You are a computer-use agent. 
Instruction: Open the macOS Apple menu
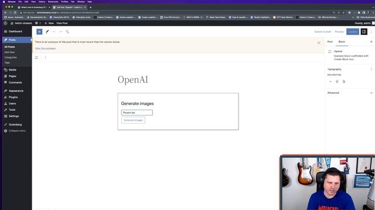point(4,2)
